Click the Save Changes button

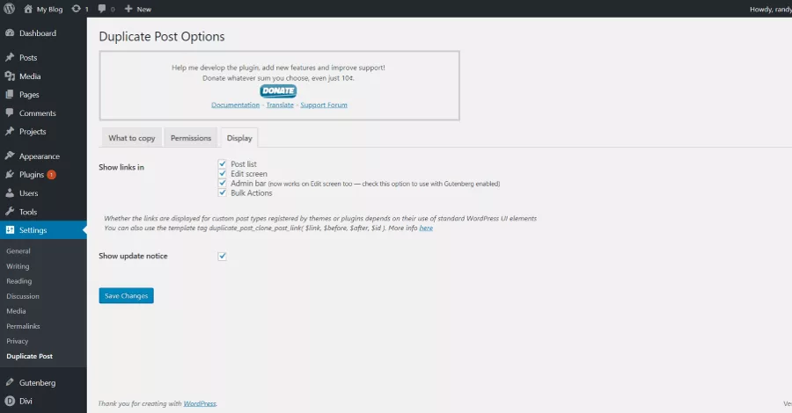pyautogui.click(x=126, y=295)
